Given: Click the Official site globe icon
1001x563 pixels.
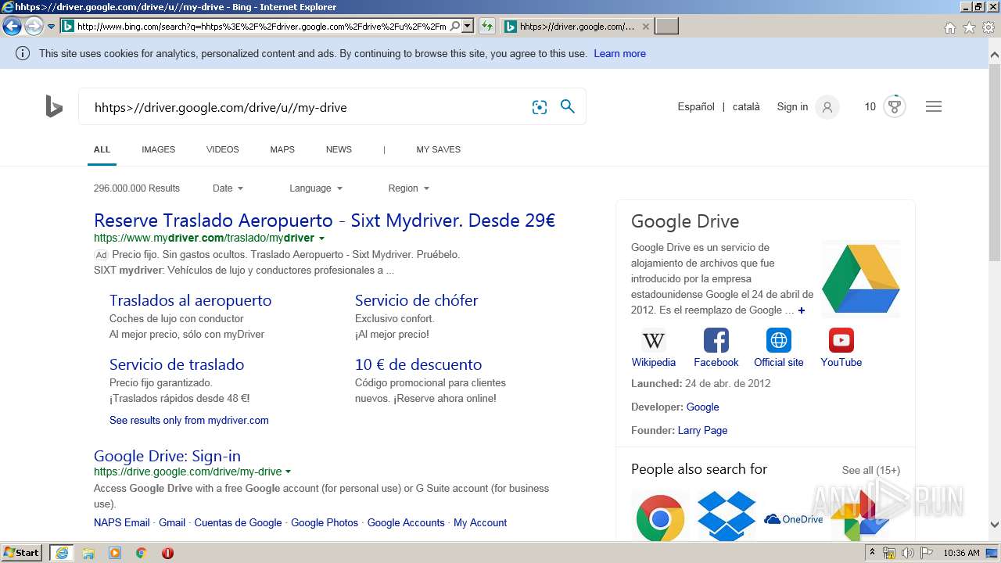Looking at the screenshot, I should (x=779, y=340).
